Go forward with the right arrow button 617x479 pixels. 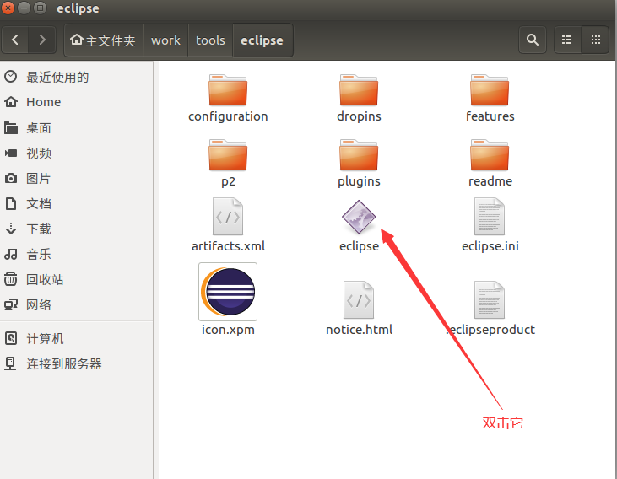pos(42,40)
